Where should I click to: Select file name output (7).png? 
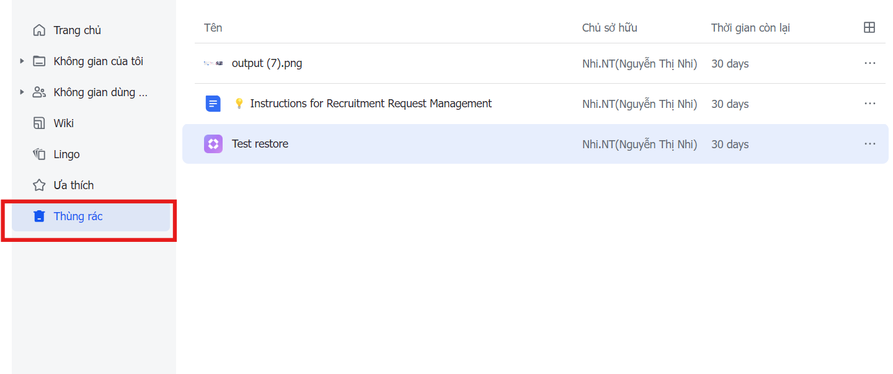click(x=267, y=63)
